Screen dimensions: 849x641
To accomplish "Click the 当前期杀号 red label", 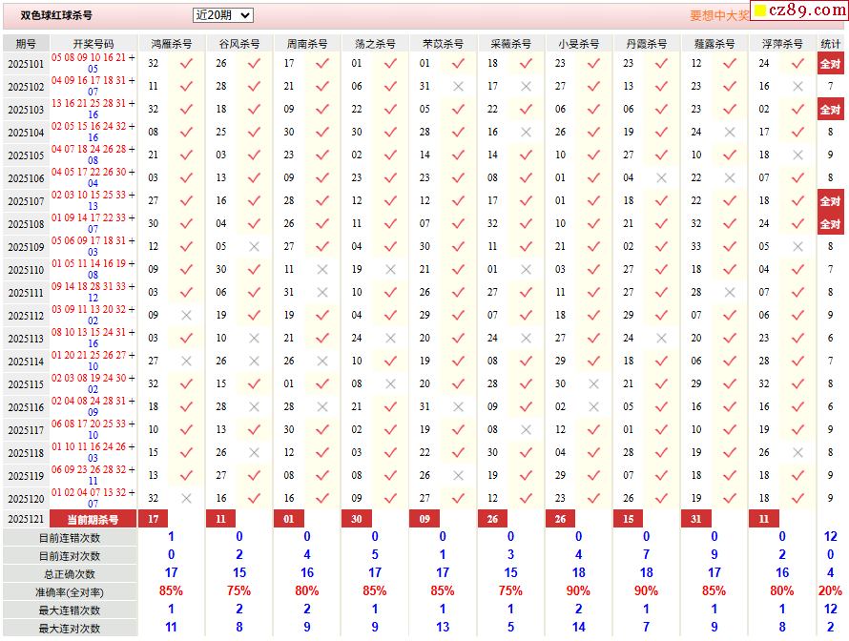I will (93, 519).
